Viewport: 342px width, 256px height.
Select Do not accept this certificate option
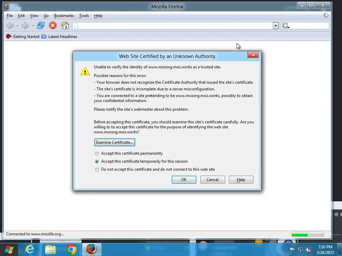click(156, 169)
